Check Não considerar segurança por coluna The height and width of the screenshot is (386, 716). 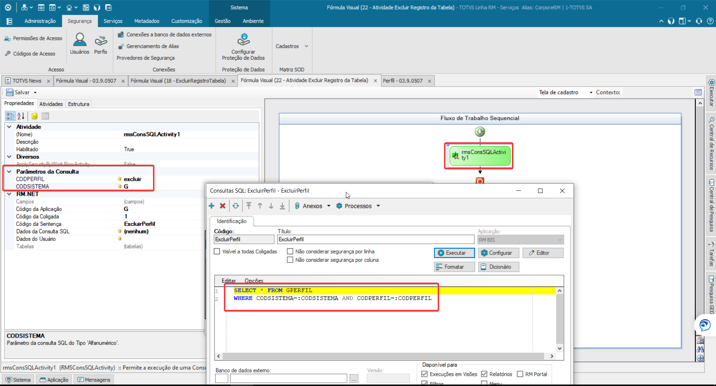(x=290, y=260)
